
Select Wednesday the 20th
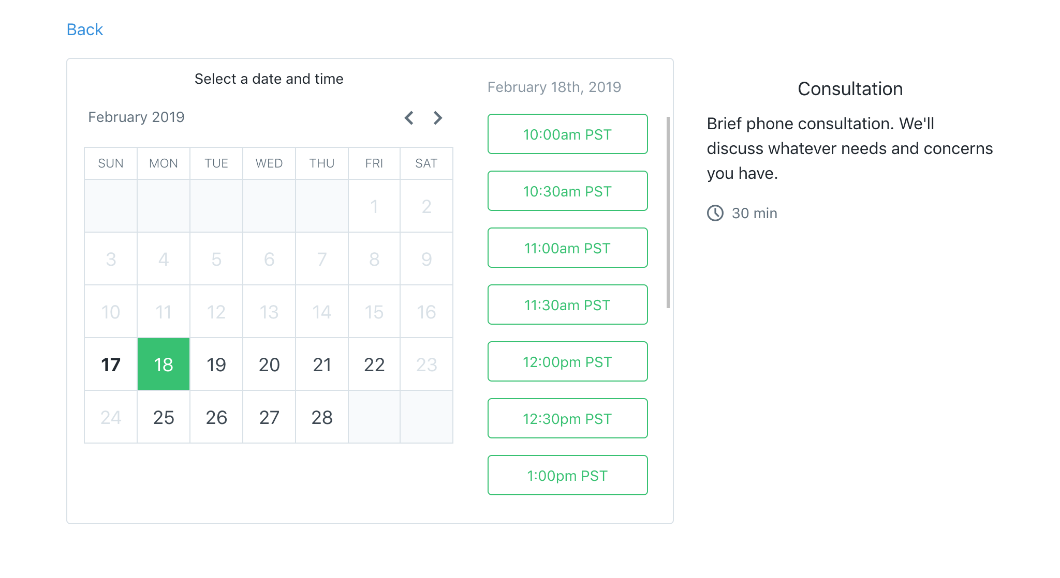coord(269,364)
